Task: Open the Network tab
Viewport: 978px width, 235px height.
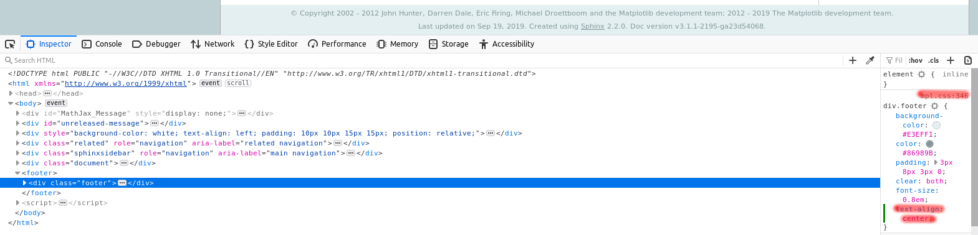Action: point(213,44)
